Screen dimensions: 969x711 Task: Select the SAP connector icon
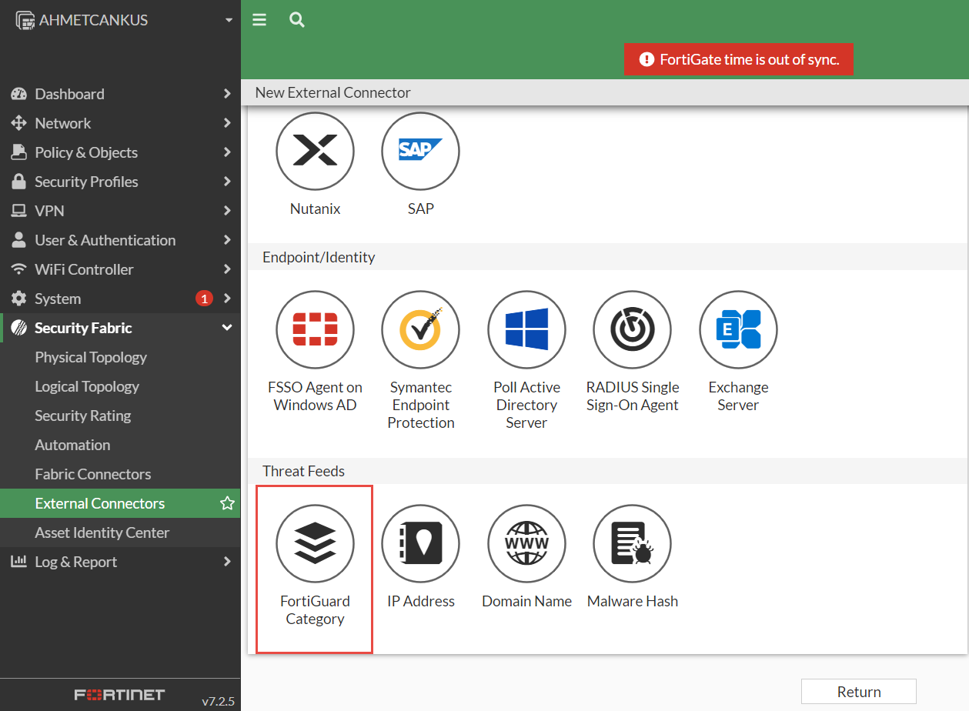[420, 151]
